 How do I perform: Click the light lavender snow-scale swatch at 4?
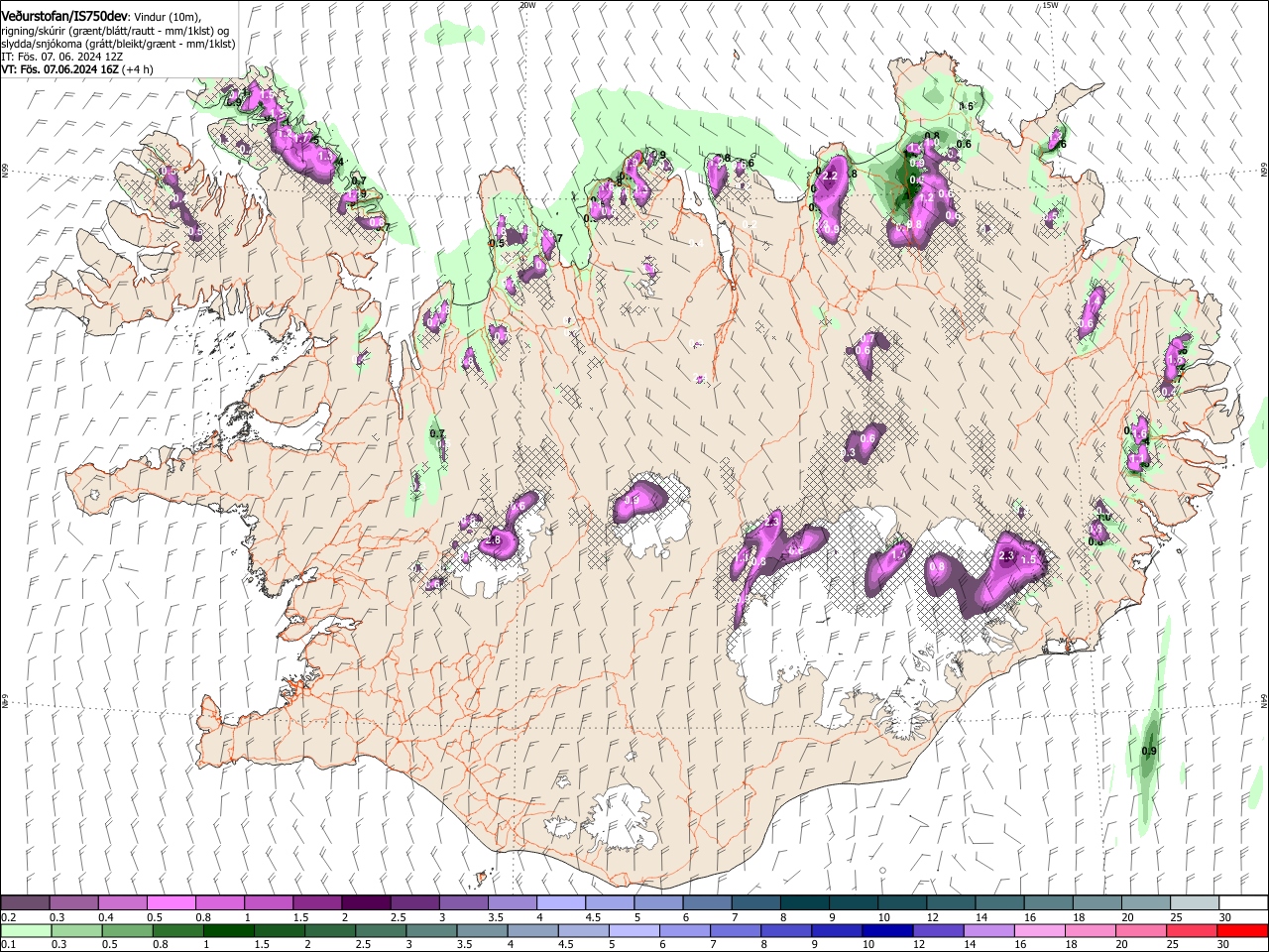(560, 903)
